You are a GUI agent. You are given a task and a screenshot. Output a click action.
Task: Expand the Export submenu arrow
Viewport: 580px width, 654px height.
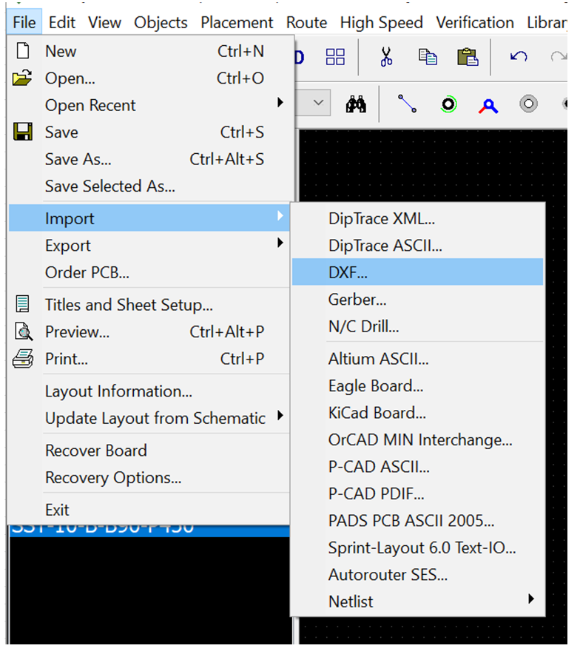point(280,243)
